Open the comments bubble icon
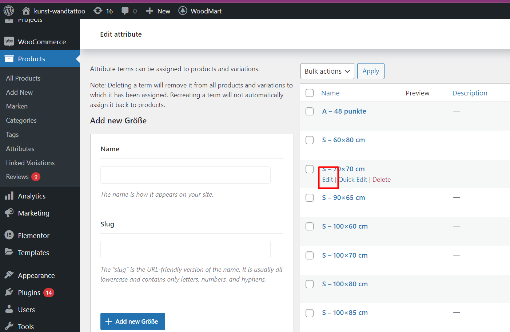The height and width of the screenshot is (332, 510). coord(125,11)
